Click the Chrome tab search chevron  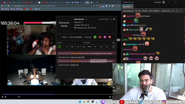(106, 1)
